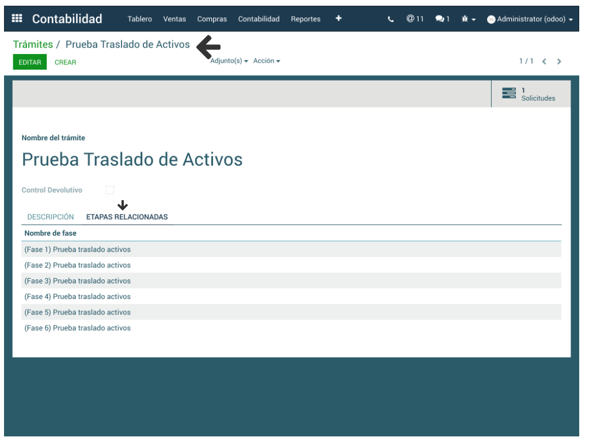Open the chat conversations icon
Screen dimensions: 589x441
click(x=442, y=19)
